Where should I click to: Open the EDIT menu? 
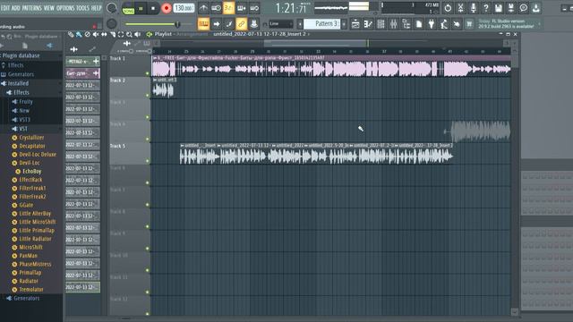(x=5, y=8)
